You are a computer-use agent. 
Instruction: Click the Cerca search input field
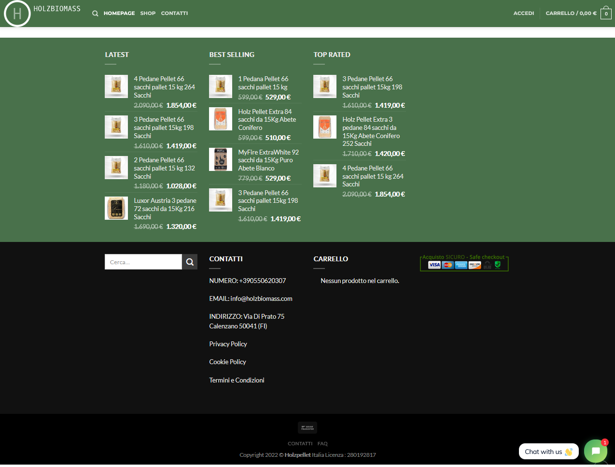143,262
